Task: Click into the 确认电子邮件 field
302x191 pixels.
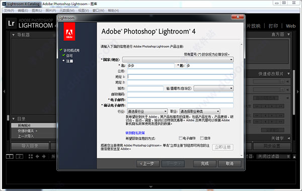Action: pyautogui.click(x=180, y=106)
